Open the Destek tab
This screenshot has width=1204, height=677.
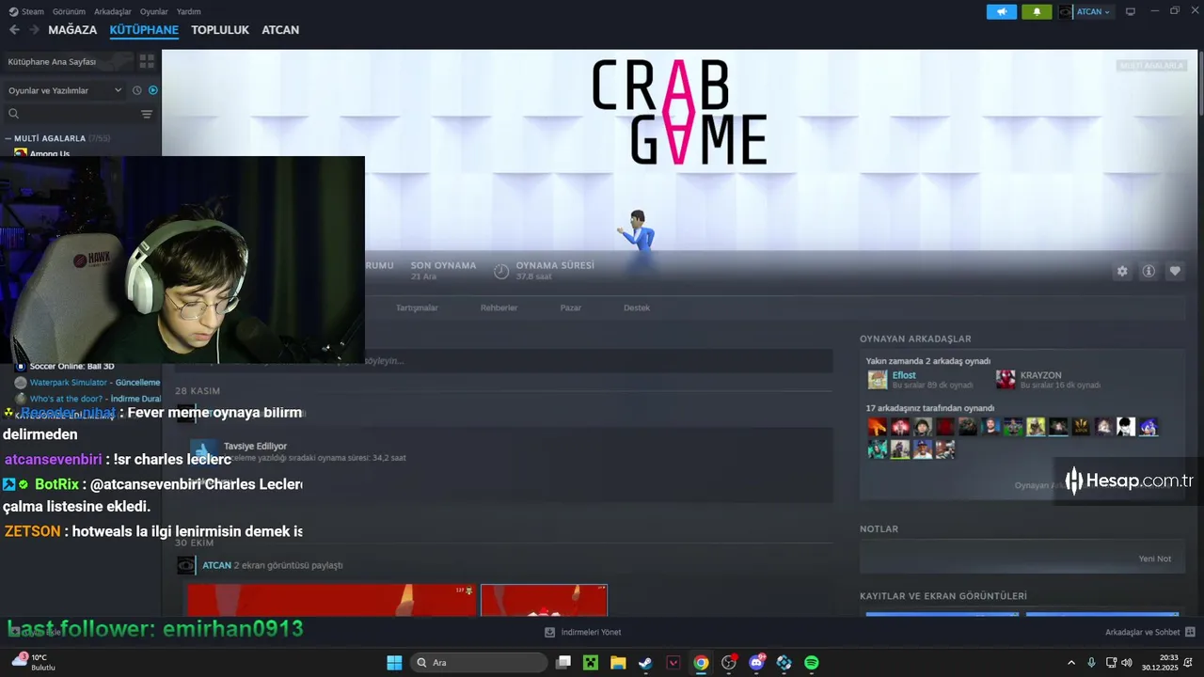point(637,307)
